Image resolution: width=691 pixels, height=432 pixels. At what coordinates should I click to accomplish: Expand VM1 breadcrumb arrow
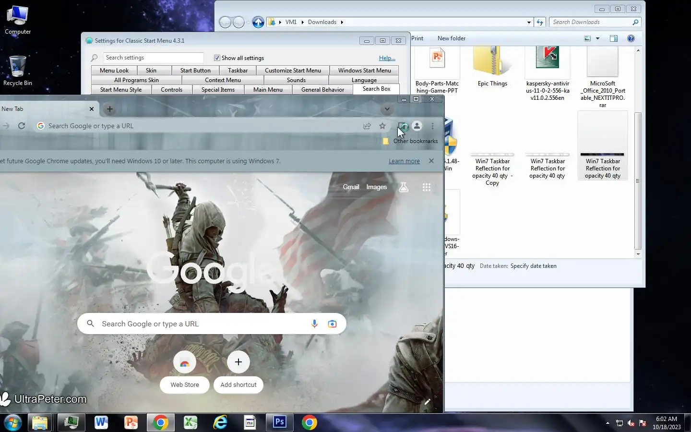click(303, 22)
